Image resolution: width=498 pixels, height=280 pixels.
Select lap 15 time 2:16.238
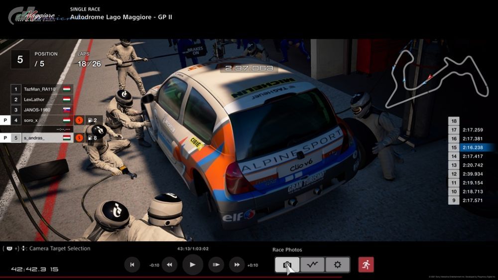(471, 147)
